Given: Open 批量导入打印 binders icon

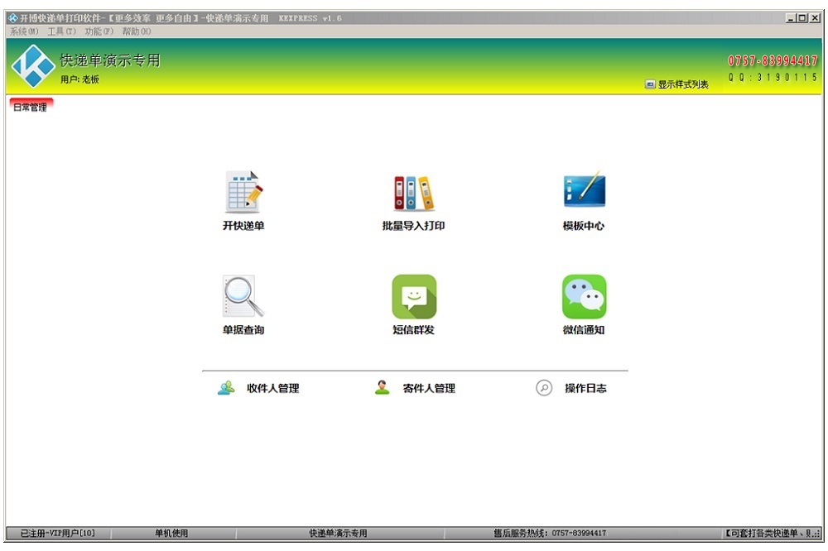Looking at the screenshot, I should pyautogui.click(x=413, y=193).
